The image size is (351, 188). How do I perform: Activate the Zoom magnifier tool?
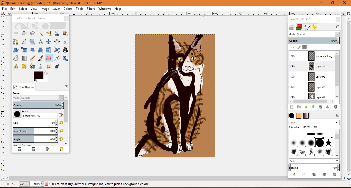tap(32, 42)
